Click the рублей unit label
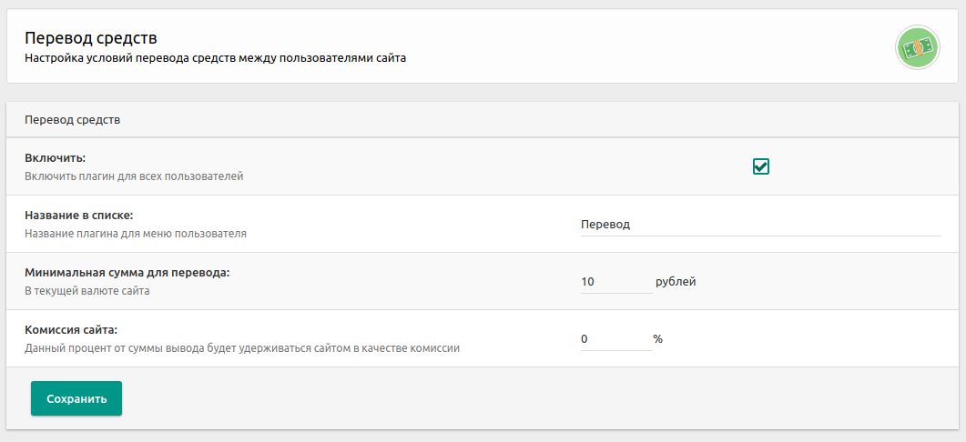The image size is (966, 442). click(676, 282)
